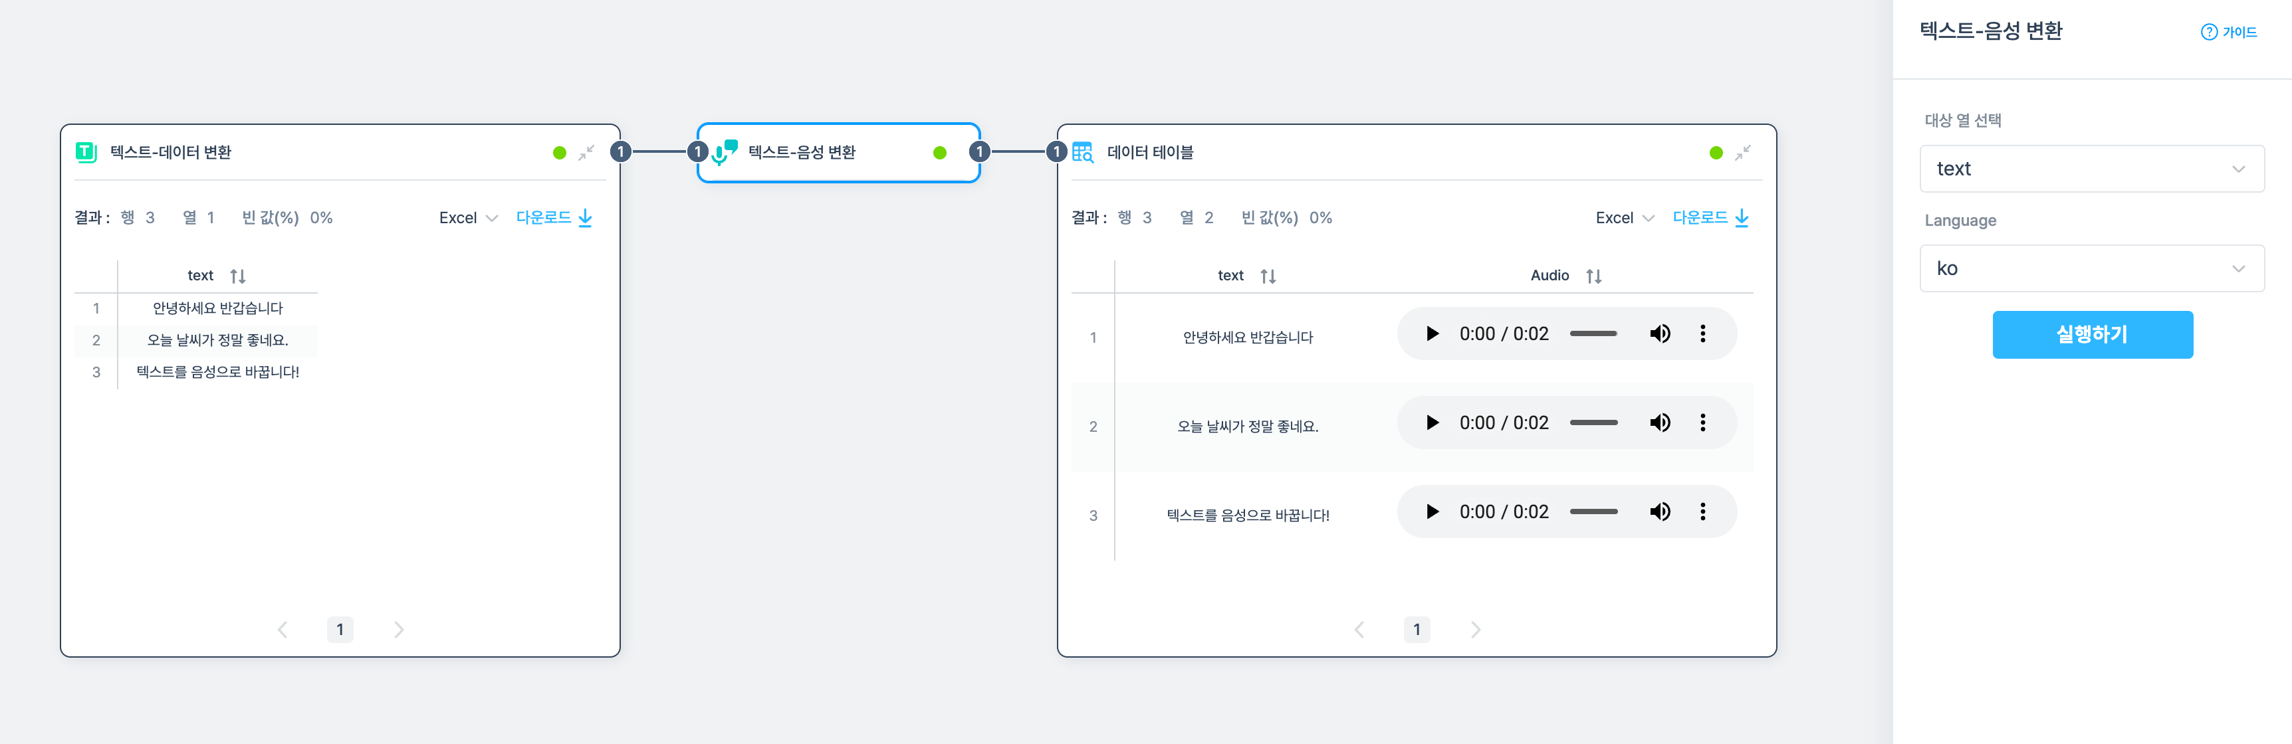
Task: Mute audio in 오늘 날씨가 정말 좋네요 row
Action: tap(1659, 422)
